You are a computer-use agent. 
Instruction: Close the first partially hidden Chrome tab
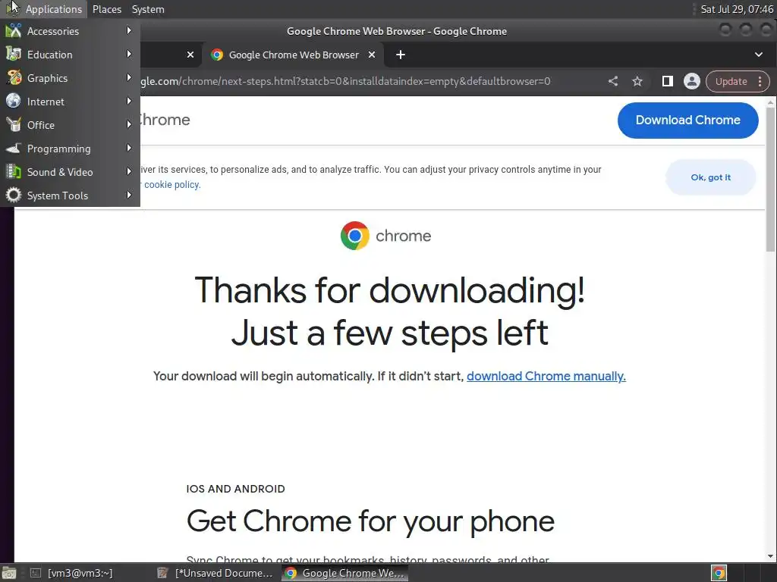190,55
